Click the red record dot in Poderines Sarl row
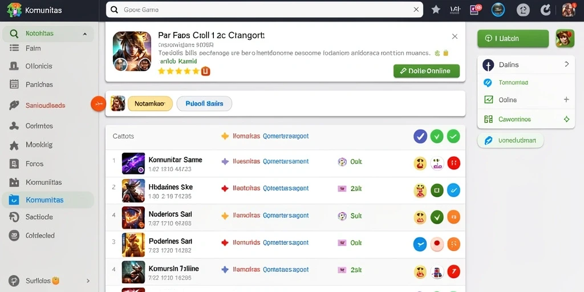 [437, 244]
